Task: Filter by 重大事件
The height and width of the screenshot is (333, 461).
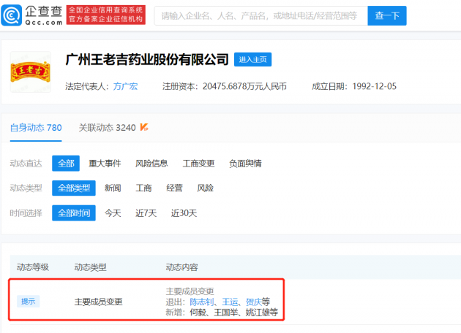Action: click(x=105, y=164)
